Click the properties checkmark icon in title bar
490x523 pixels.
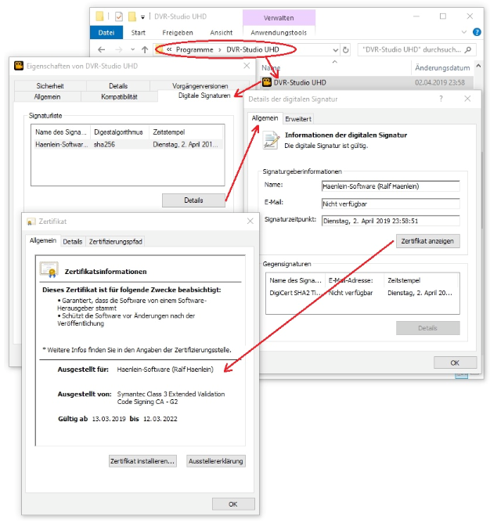(x=118, y=16)
